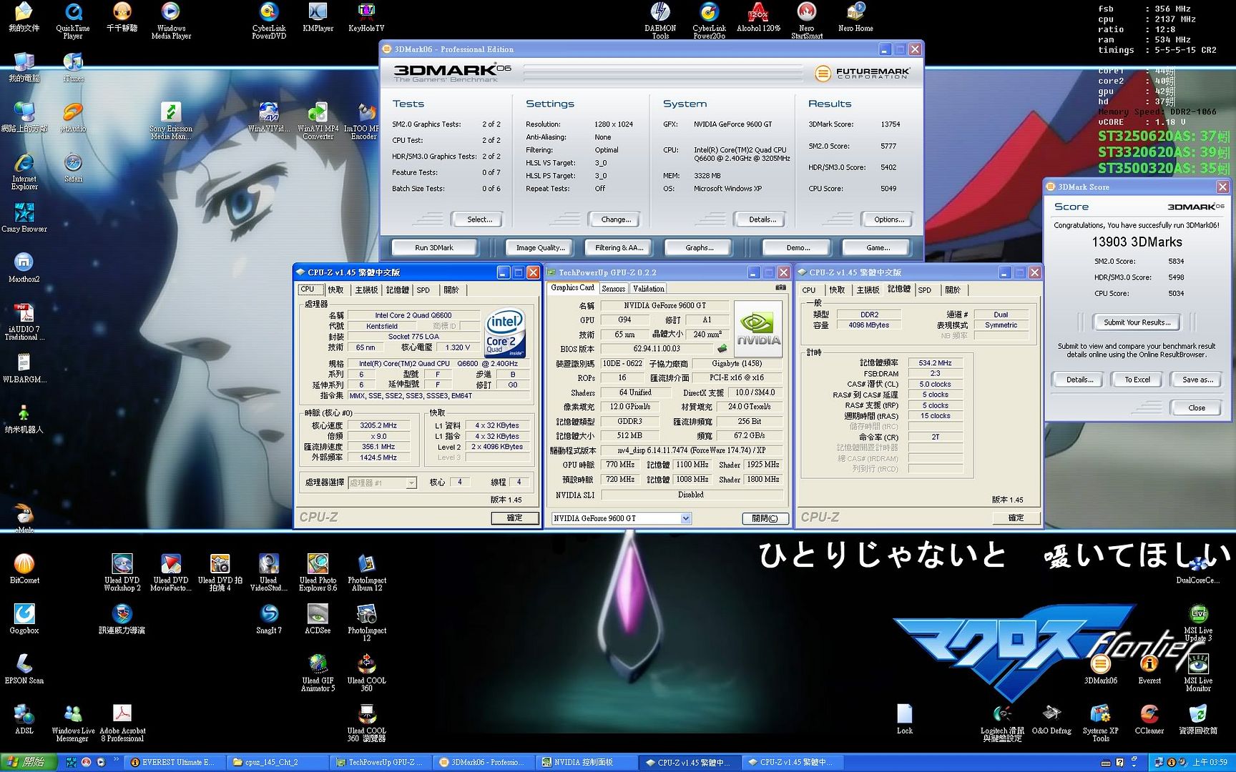The image size is (1236, 772).
Task: Click Game button in 3DMark06
Action: pyautogui.click(x=878, y=247)
